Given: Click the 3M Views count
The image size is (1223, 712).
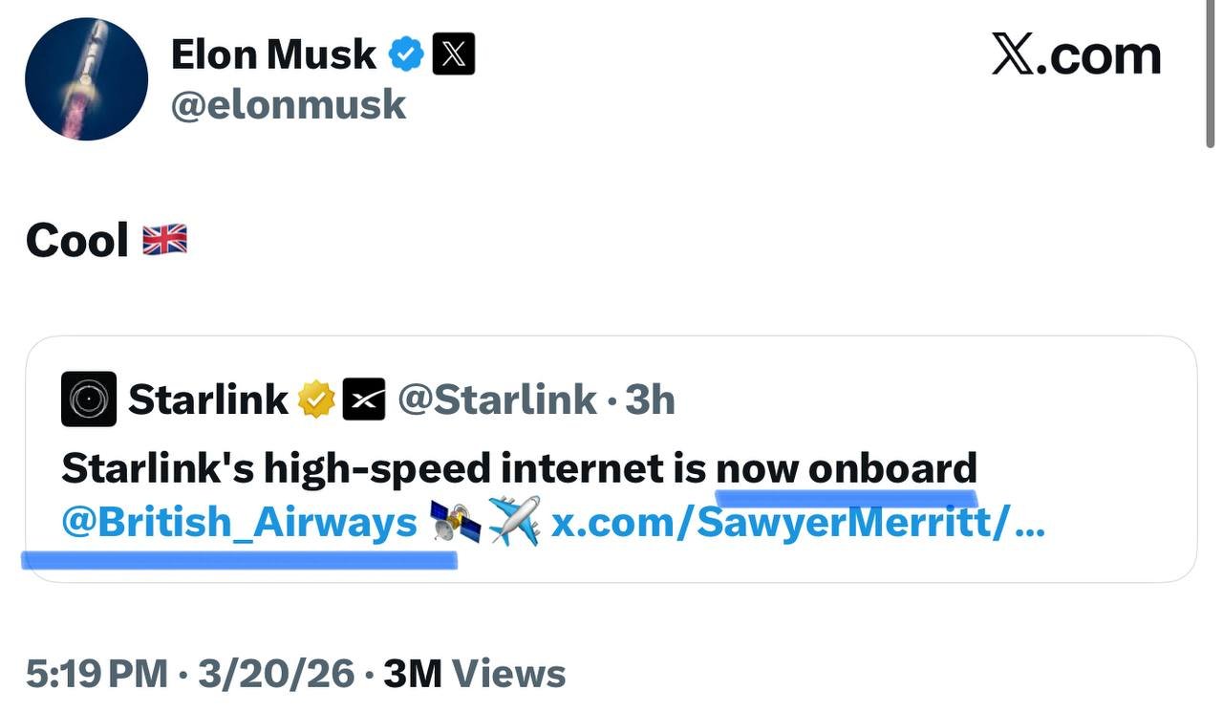Looking at the screenshot, I should click(x=474, y=674).
